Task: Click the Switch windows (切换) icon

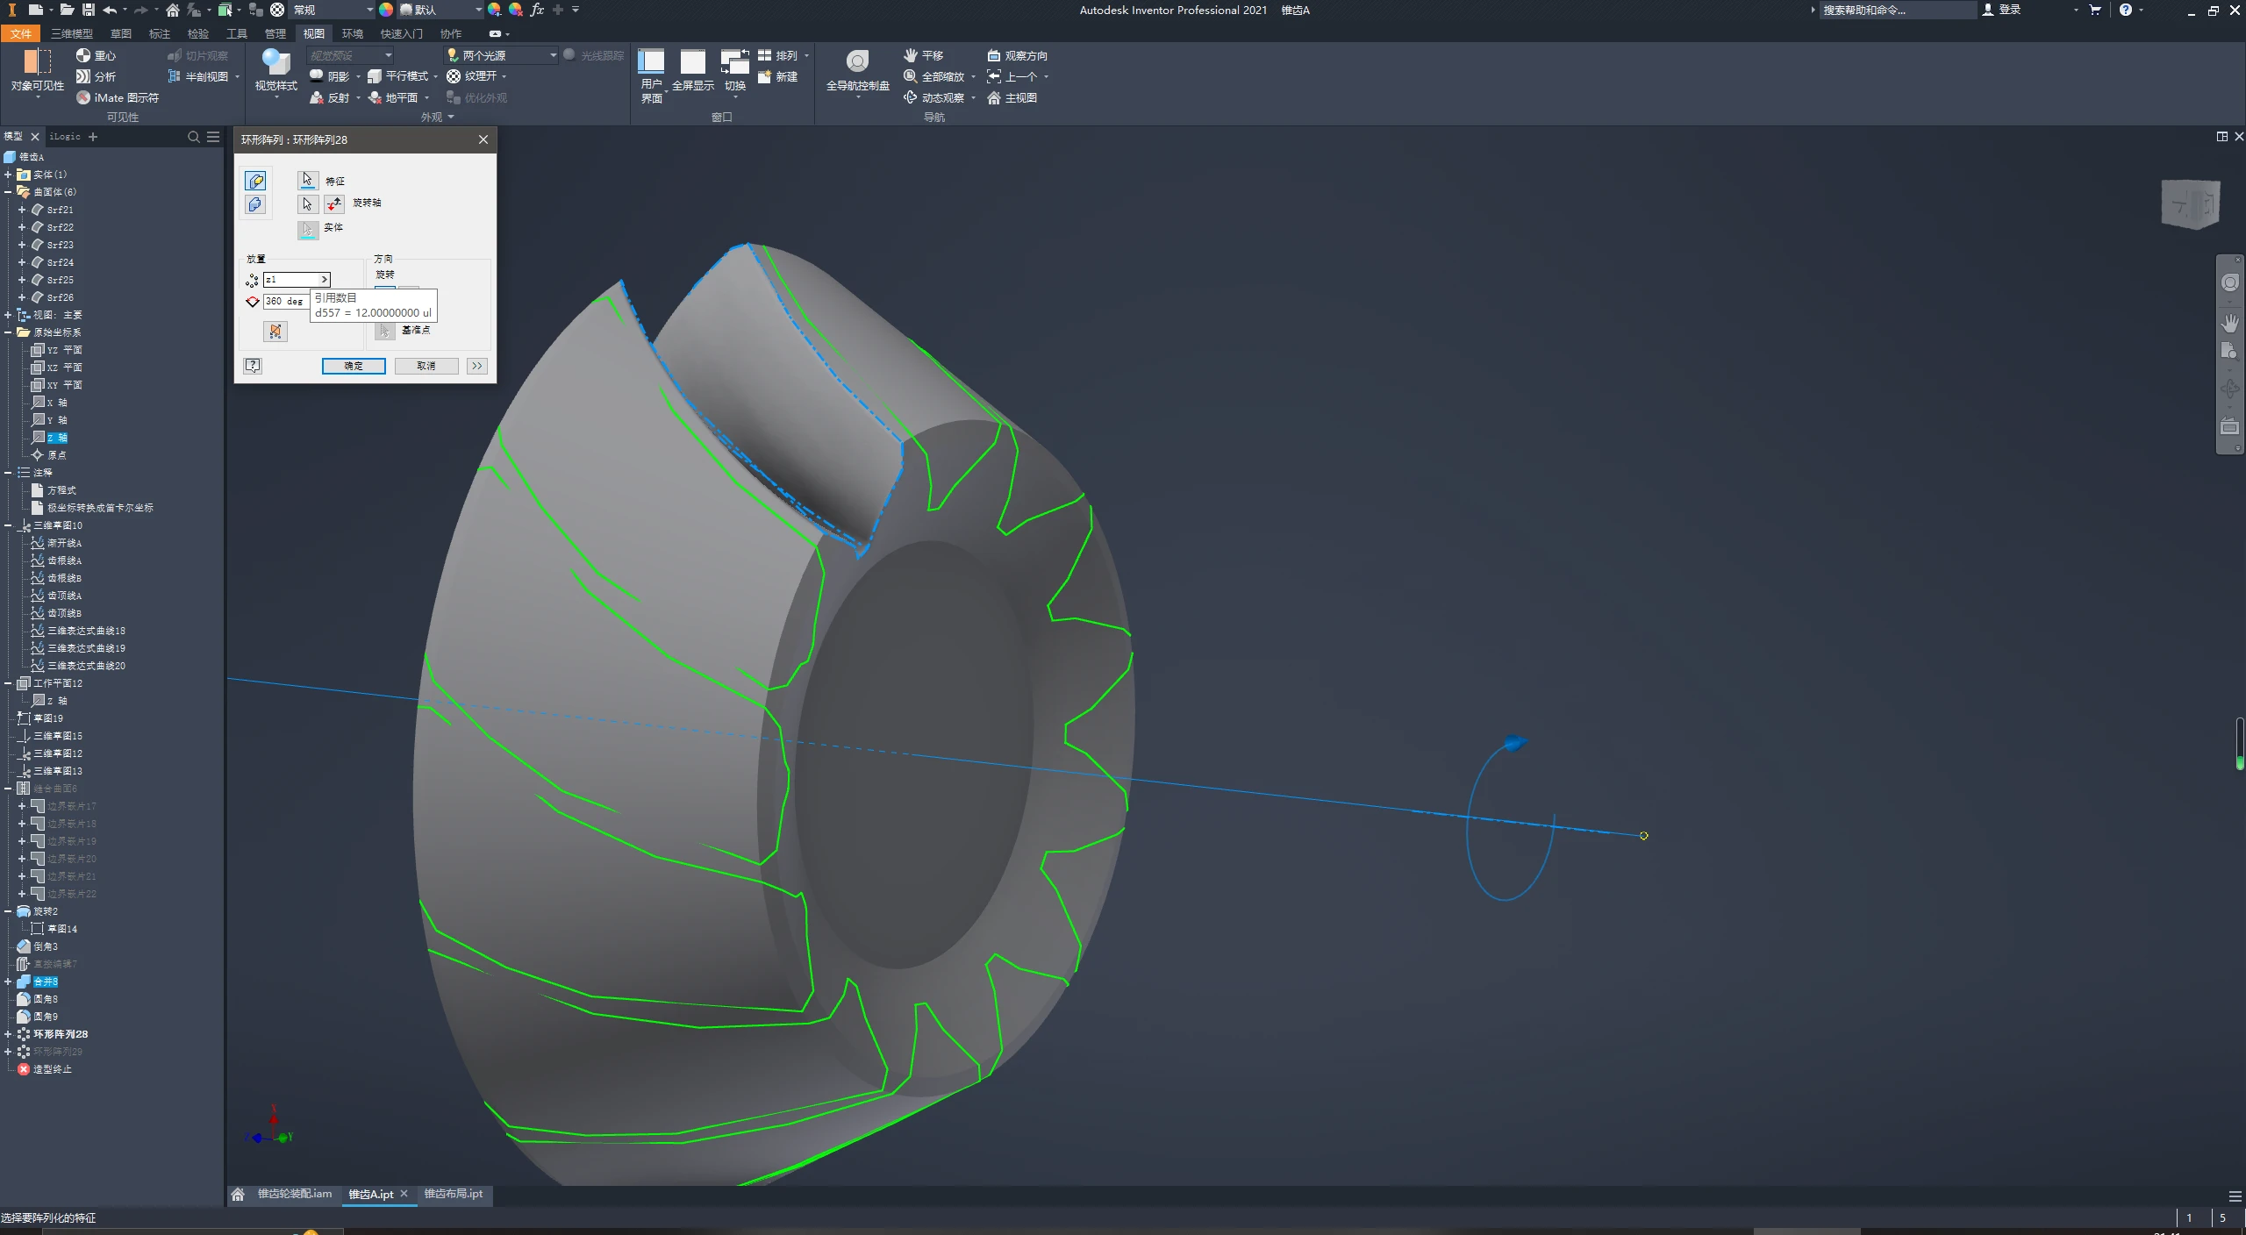Action: coord(735,61)
